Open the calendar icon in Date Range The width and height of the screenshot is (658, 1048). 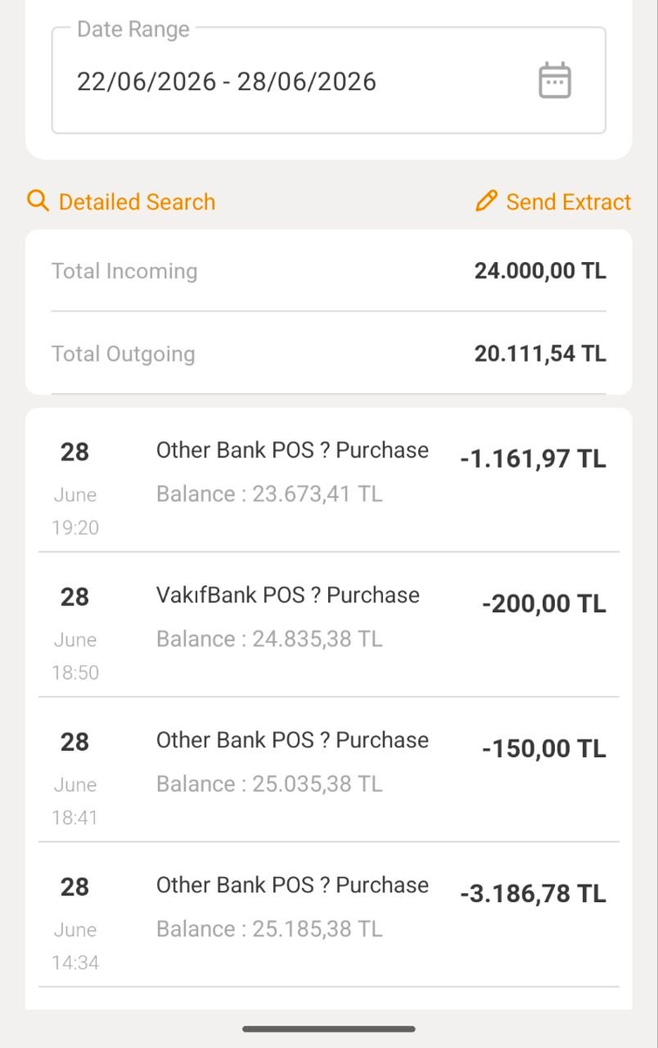click(x=554, y=80)
